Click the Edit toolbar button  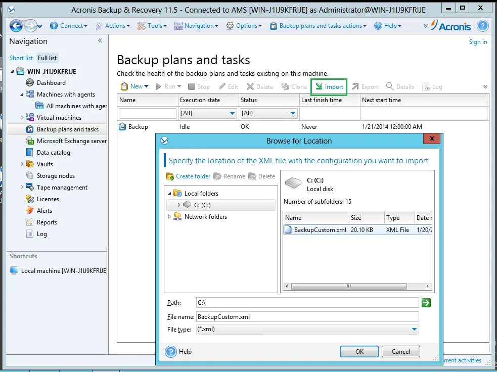[228, 86]
